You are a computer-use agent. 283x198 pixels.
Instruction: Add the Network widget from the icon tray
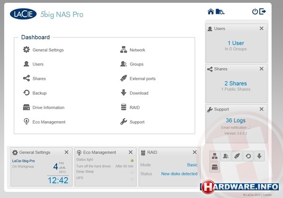point(215,156)
